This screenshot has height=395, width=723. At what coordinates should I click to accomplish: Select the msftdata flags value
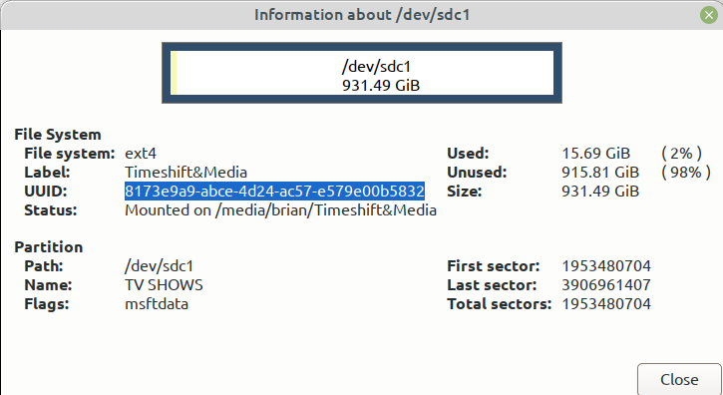(x=157, y=304)
